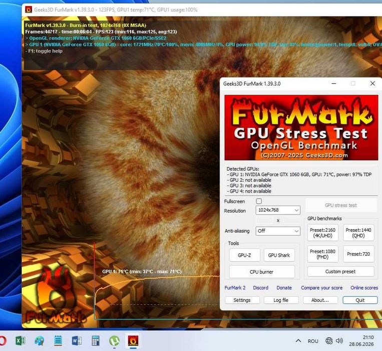The image size is (382, 351).
Task: Click the OpenGL renderer overlay line
Action: point(96,38)
